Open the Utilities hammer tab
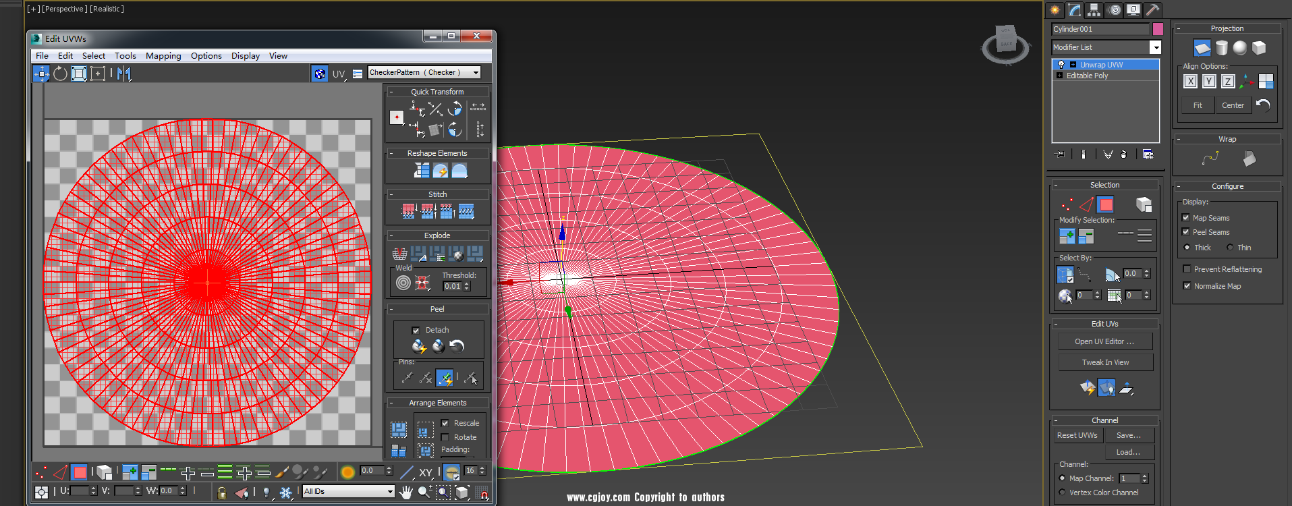The height and width of the screenshot is (506, 1292). click(1153, 9)
